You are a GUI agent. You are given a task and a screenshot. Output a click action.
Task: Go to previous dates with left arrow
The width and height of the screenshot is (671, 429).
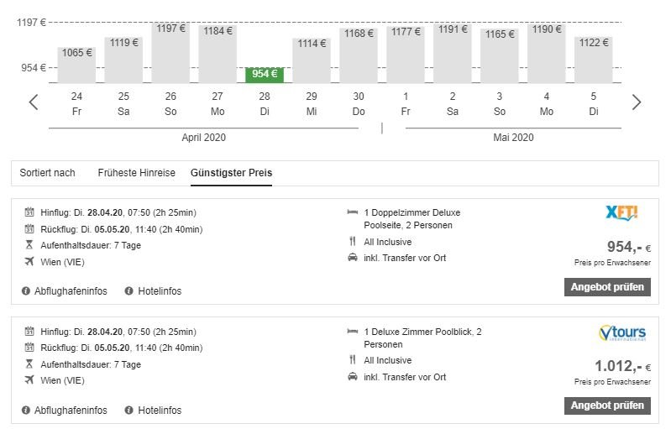34,102
